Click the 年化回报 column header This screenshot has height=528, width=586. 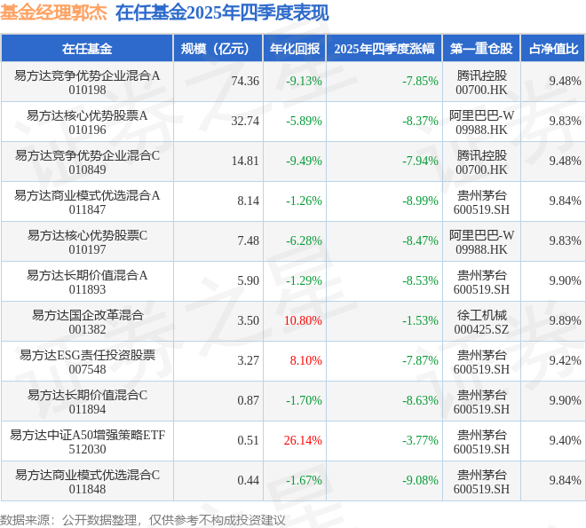(295, 49)
